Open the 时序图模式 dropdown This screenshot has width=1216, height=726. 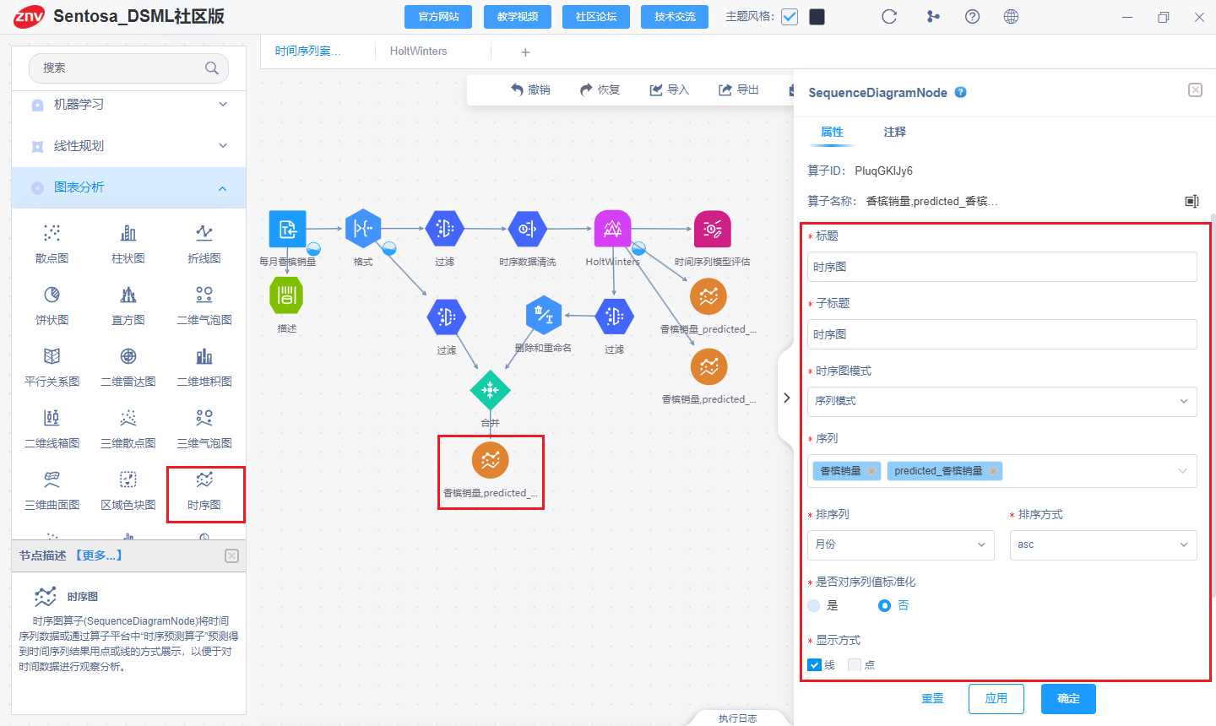coord(1002,402)
